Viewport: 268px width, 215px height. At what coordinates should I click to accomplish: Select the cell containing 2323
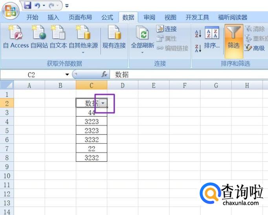pyautogui.click(x=92, y=130)
